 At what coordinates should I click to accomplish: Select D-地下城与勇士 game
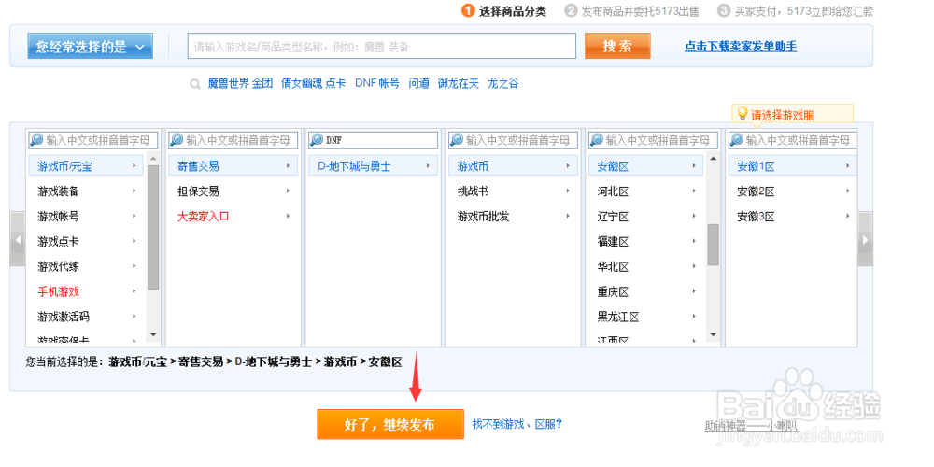(373, 166)
